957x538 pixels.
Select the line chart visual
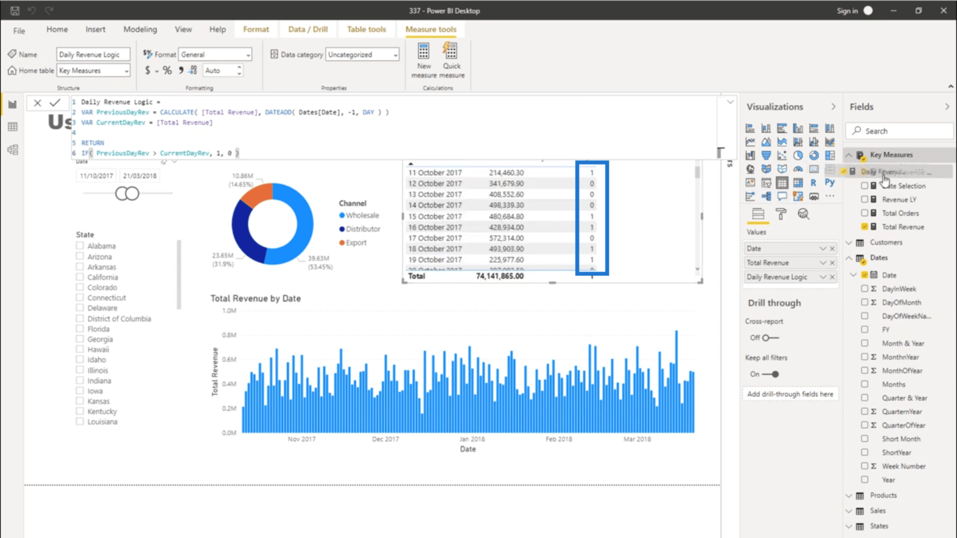750,142
